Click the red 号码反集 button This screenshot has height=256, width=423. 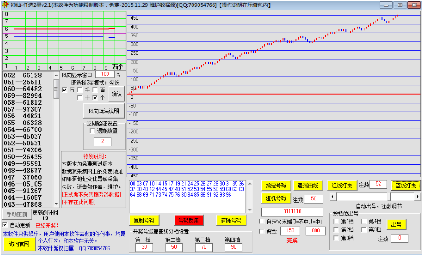(188, 220)
